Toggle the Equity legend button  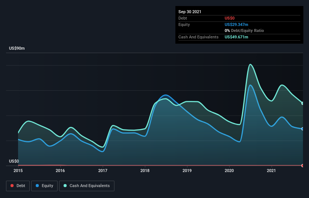pyautogui.click(x=44, y=186)
